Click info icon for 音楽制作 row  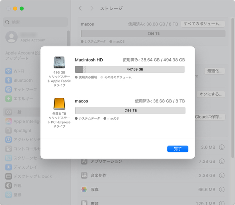(x=222, y=175)
